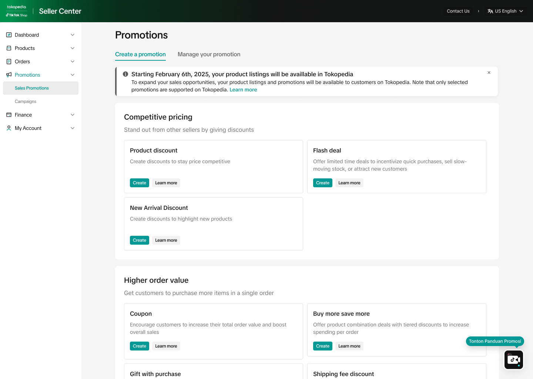Screen dimensions: 533x379
Task: Dismiss the Tokopedia listing notice banner
Action: 489,73
